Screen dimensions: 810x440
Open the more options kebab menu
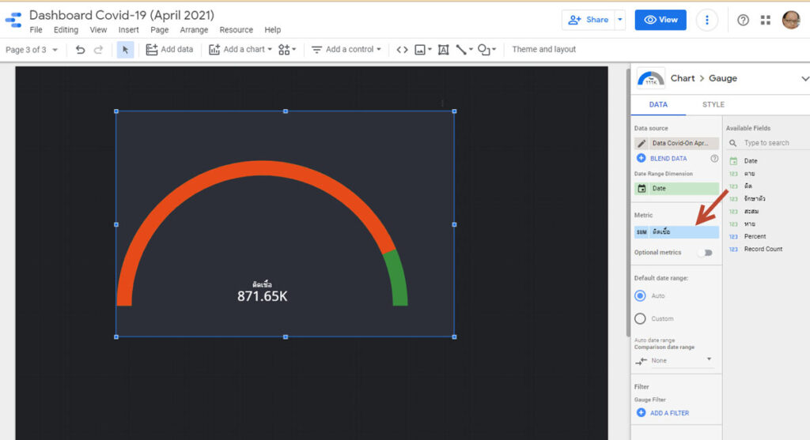(706, 20)
